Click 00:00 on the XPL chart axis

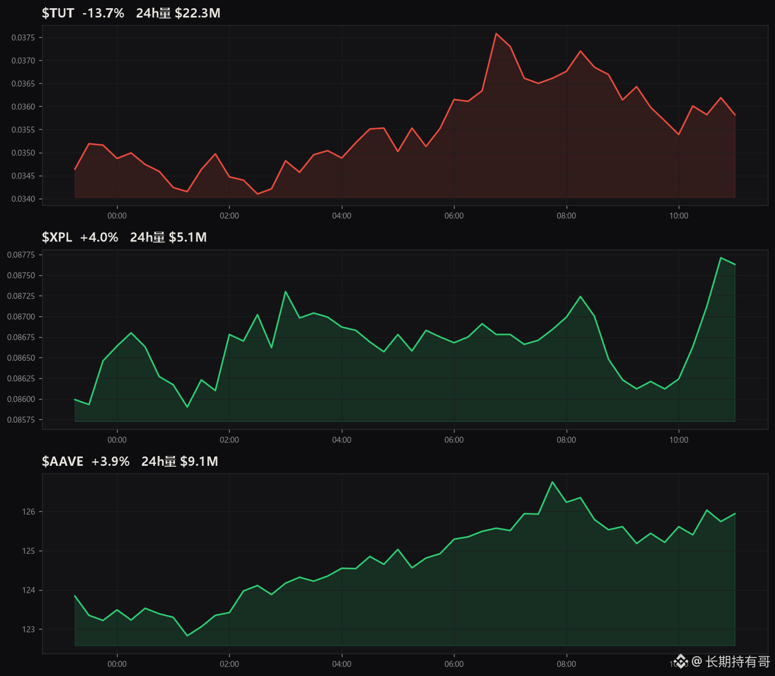coord(117,440)
